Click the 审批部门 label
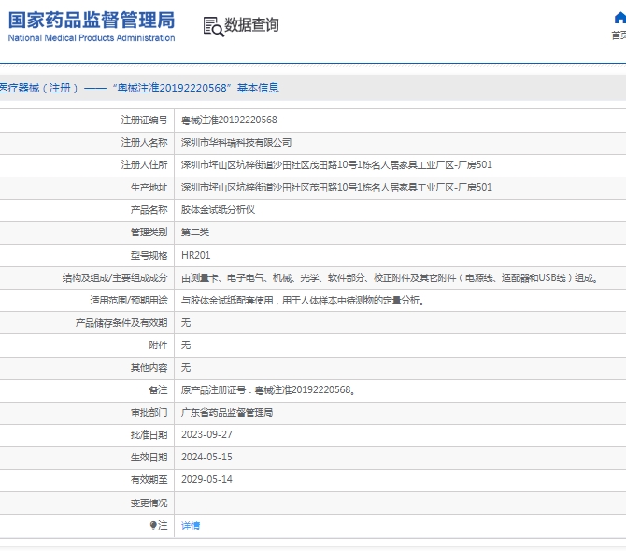The image size is (626, 551). coord(149,412)
